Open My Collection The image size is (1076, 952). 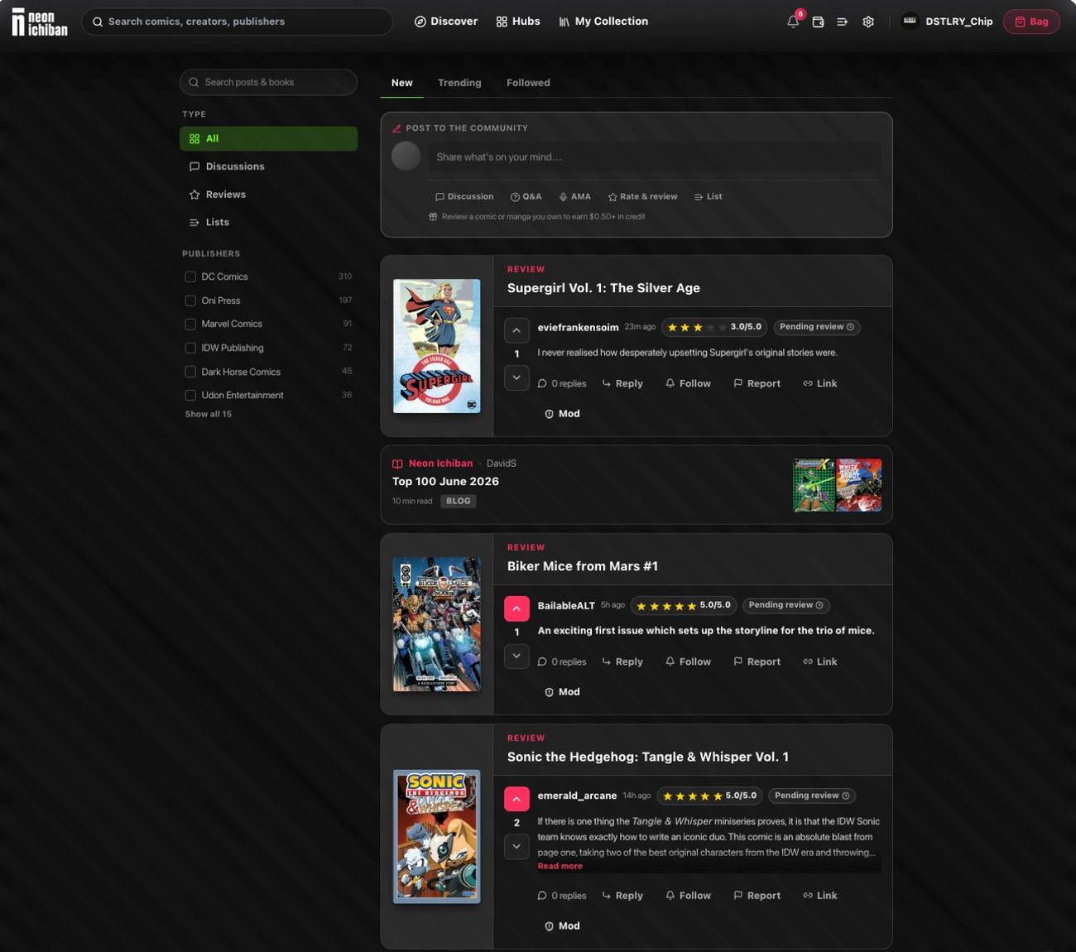point(603,22)
